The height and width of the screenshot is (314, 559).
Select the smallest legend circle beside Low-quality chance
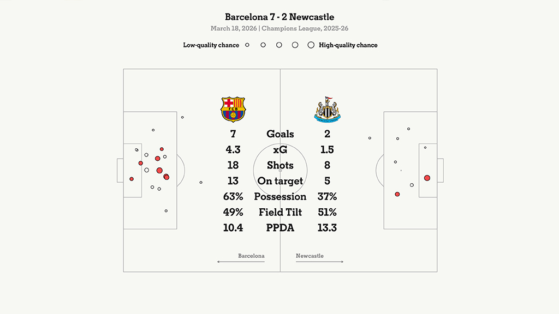247,45
